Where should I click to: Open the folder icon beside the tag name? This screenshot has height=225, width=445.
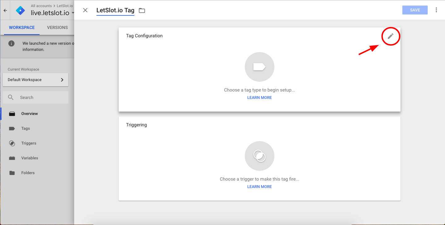142,10
